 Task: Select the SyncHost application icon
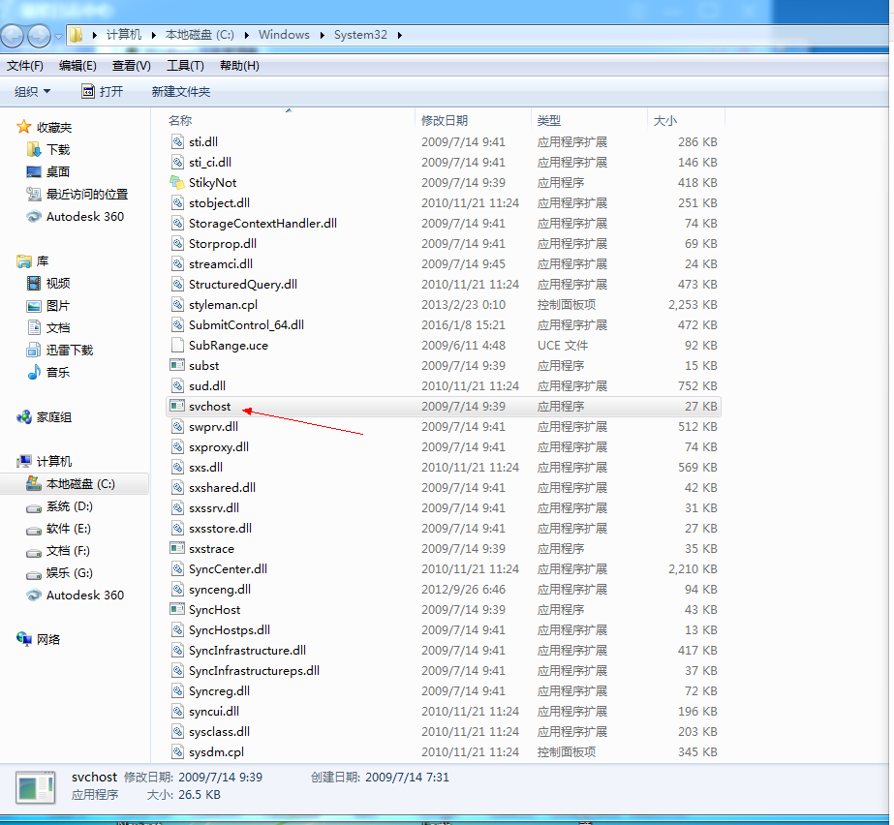(177, 609)
